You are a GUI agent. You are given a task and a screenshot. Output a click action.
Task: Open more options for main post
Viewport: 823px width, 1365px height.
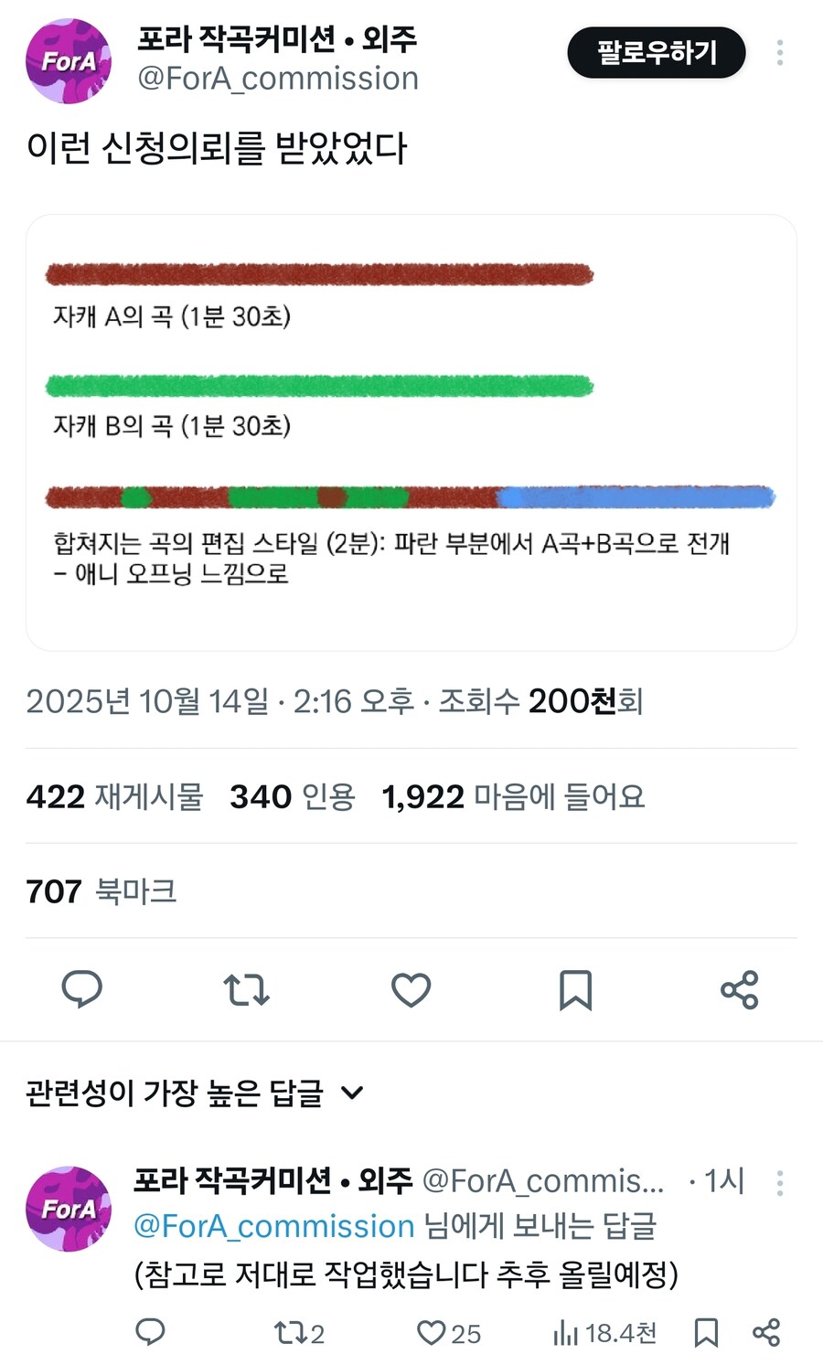[779, 52]
